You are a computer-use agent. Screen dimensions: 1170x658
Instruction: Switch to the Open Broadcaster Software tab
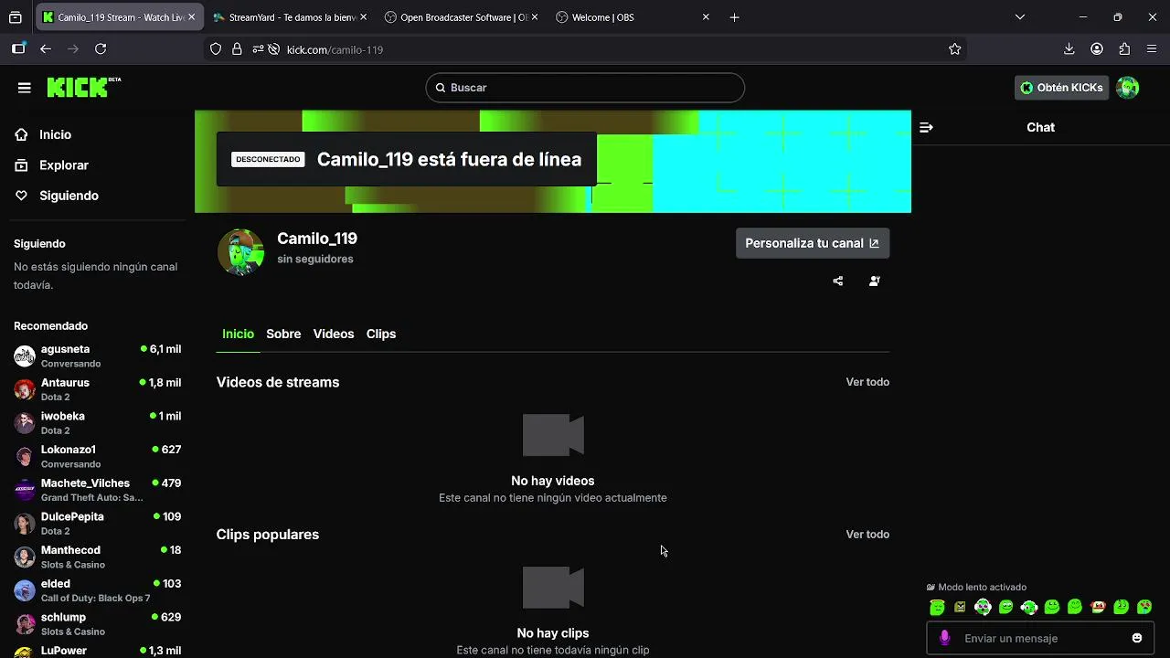pos(460,17)
